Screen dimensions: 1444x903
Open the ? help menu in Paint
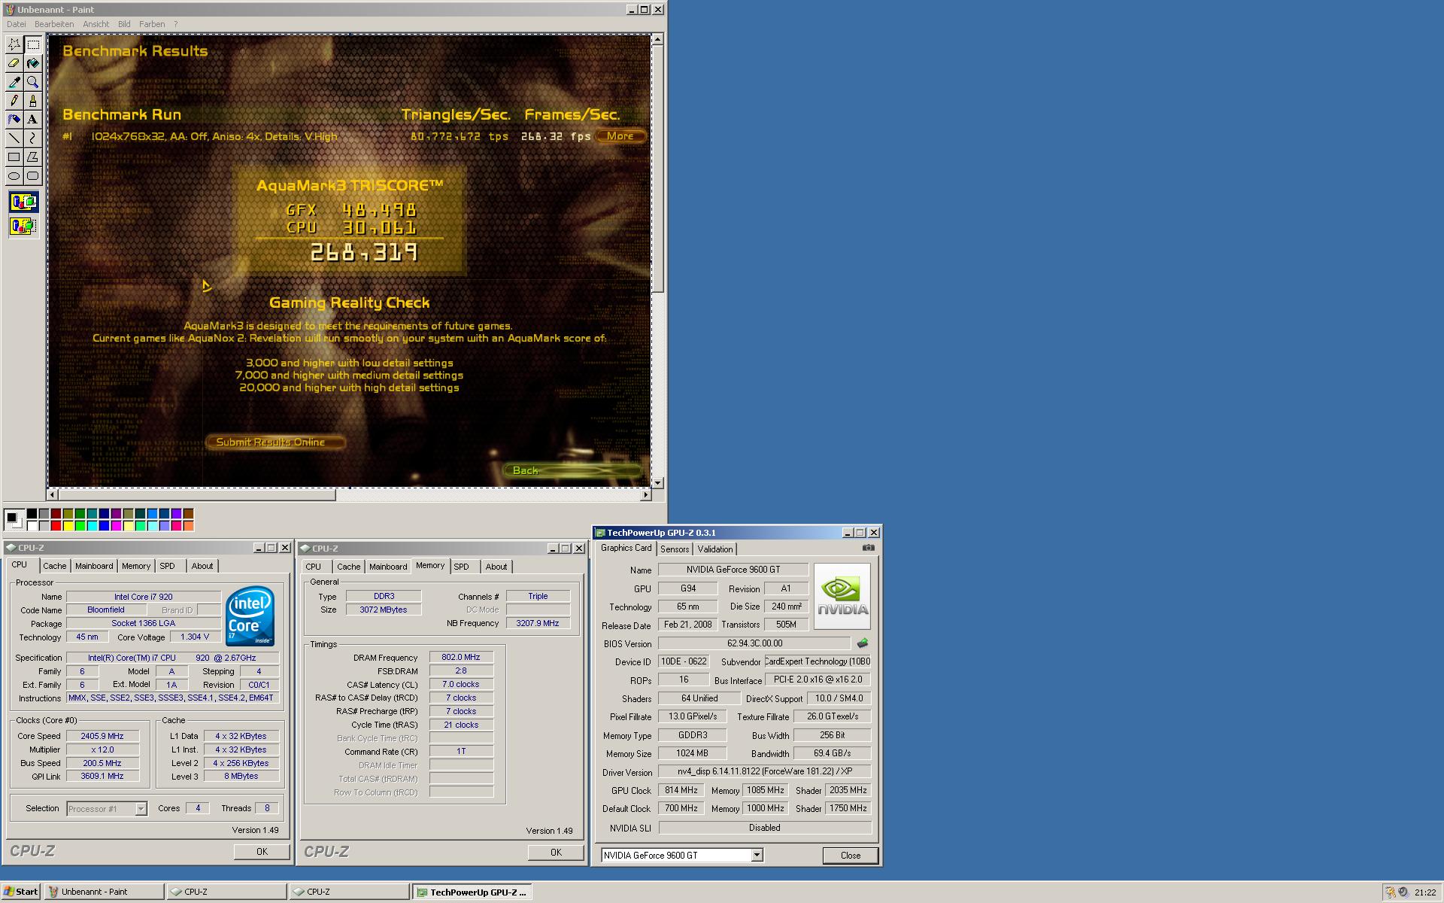pos(176,24)
